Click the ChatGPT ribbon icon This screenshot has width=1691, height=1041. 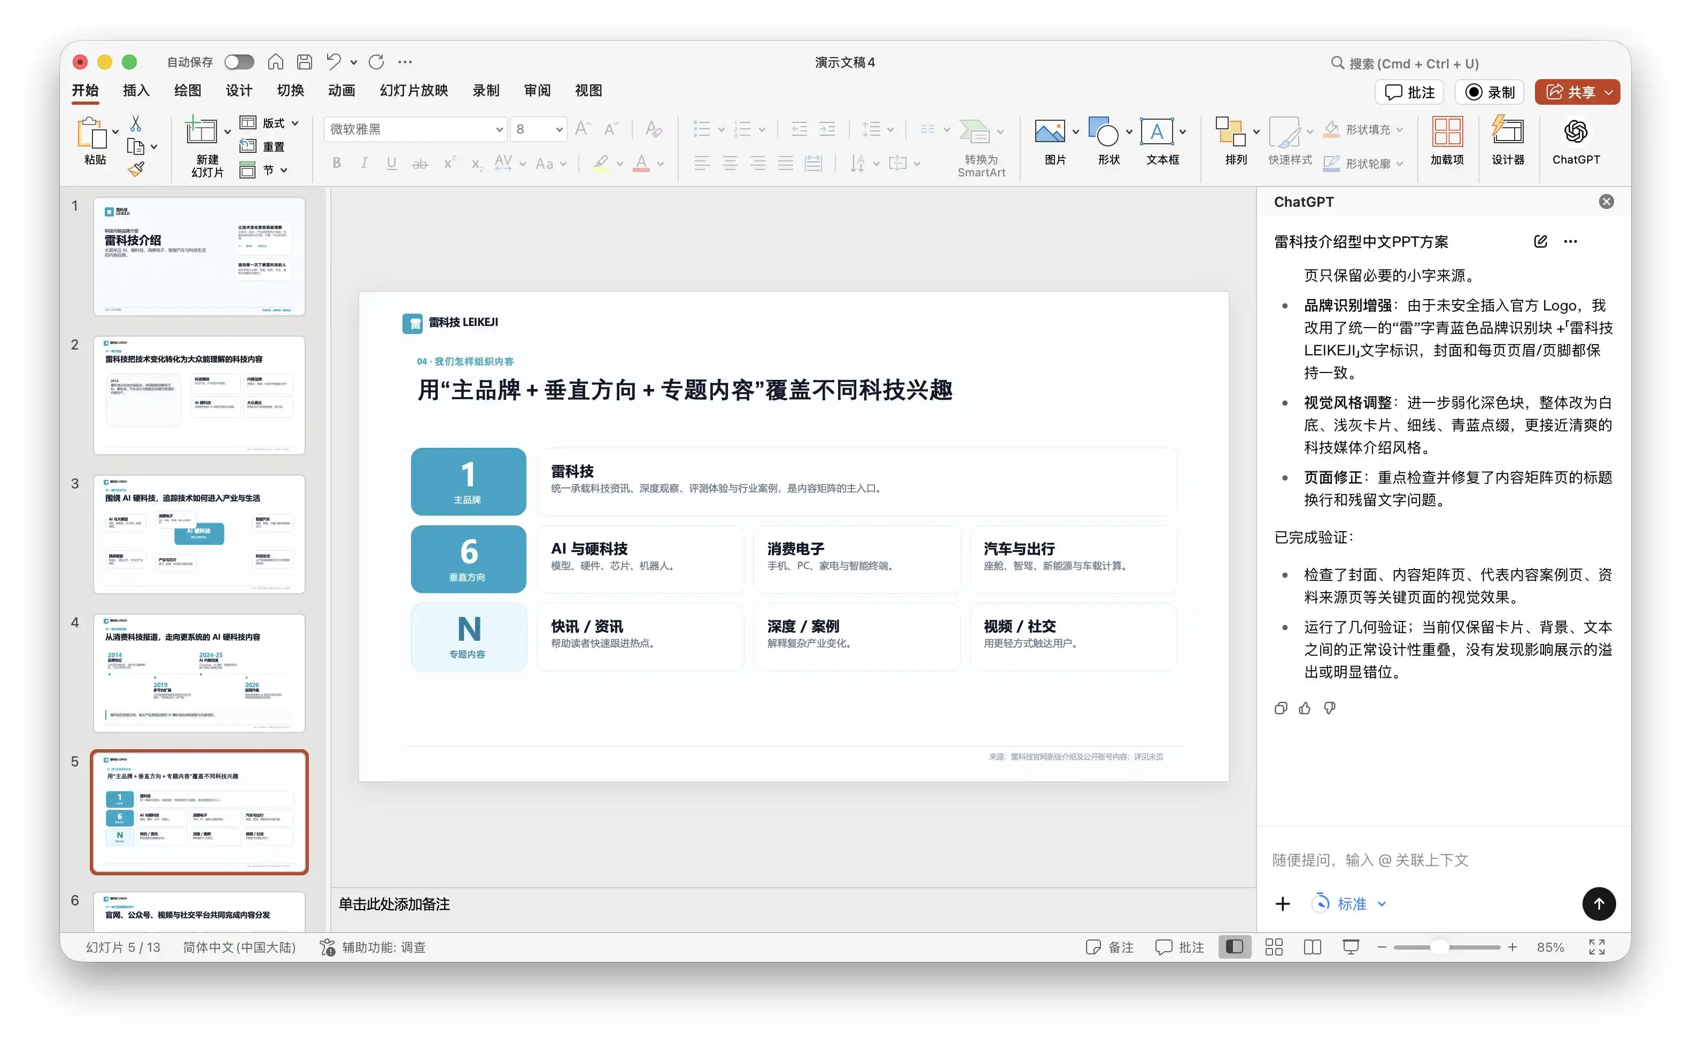point(1576,131)
